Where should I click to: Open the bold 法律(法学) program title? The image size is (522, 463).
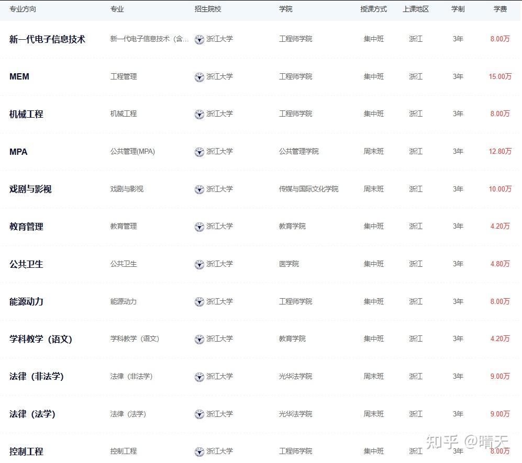click(32, 414)
